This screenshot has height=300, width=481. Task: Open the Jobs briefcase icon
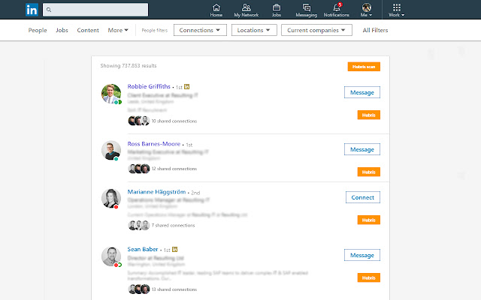(277, 10)
